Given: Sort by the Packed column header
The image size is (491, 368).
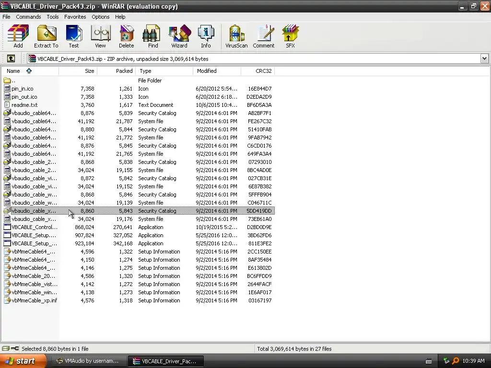Looking at the screenshot, I should pyautogui.click(x=116, y=71).
